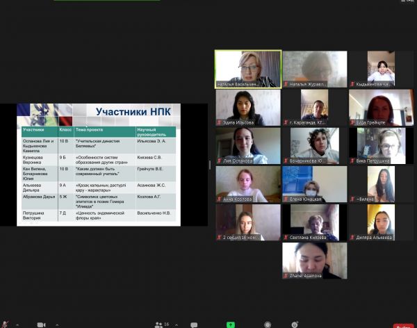This screenshot has height=328, width=417.
Task: Click muted mic icon on Анна Козлова tile
Action: point(219,199)
